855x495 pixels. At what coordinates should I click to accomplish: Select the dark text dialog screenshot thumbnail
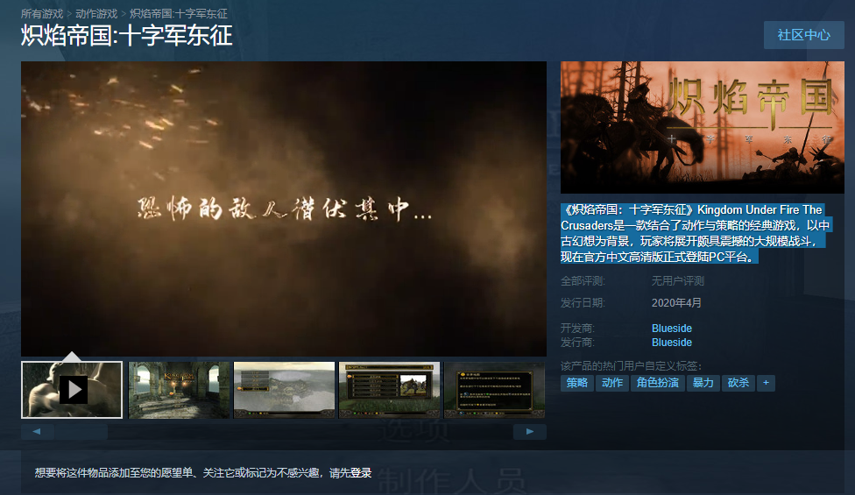495,390
